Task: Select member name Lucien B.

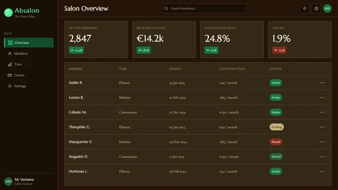Action: click(76, 98)
